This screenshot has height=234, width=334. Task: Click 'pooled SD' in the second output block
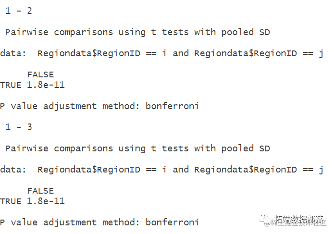(x=246, y=148)
